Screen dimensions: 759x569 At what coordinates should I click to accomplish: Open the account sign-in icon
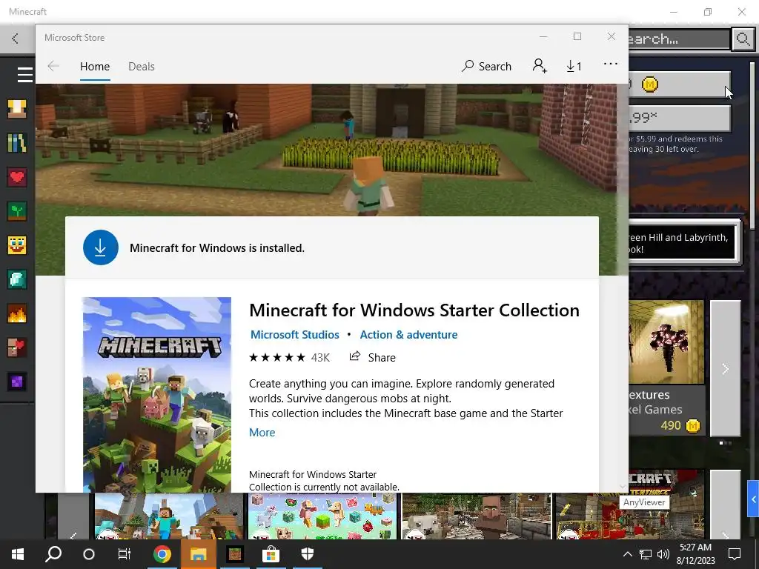click(x=540, y=66)
